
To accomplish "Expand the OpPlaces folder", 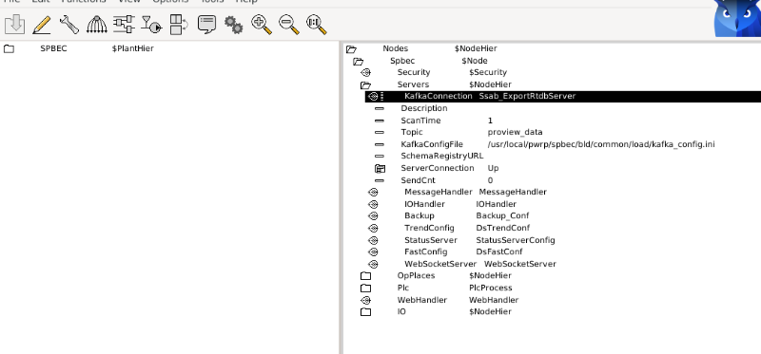I will pos(365,276).
